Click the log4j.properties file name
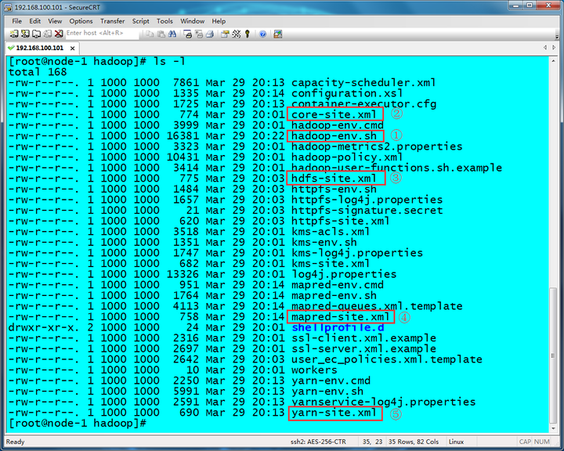 point(344,274)
